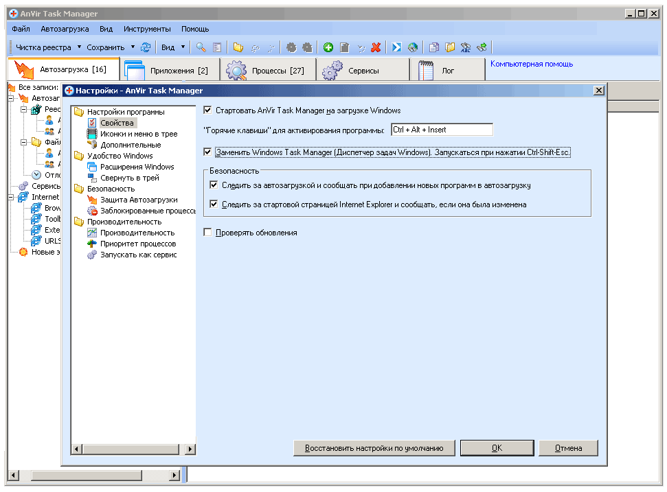The height and width of the screenshot is (492, 667).
Task: Click the red X delete toolbar icon
Action: coord(376,47)
